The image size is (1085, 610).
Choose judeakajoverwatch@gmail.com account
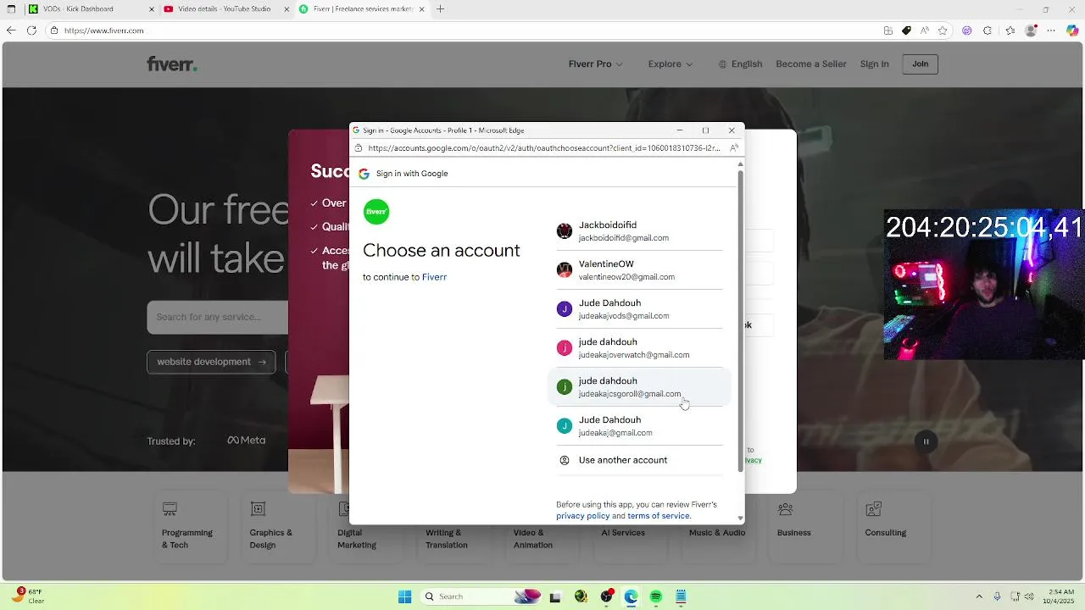pos(639,348)
